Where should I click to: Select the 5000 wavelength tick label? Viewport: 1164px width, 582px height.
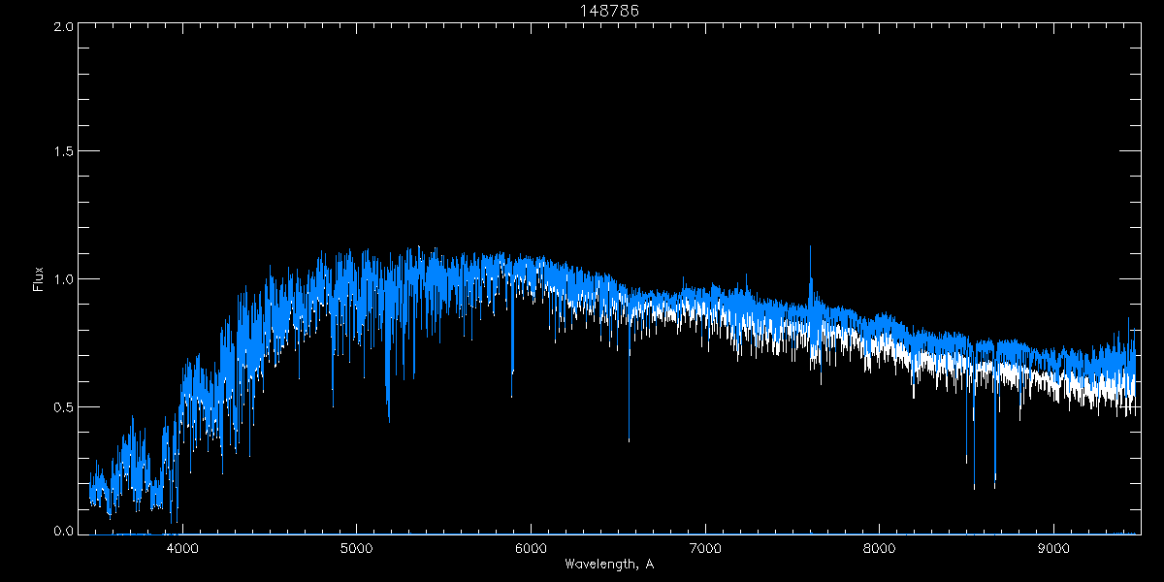356,547
